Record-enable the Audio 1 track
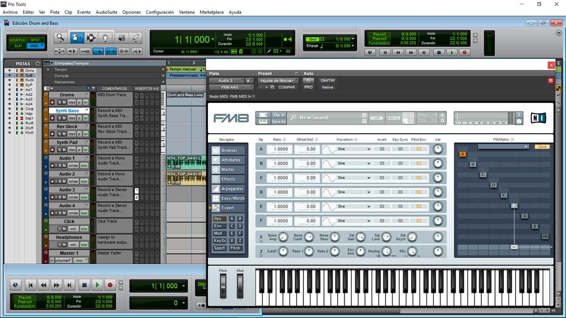 [52, 165]
